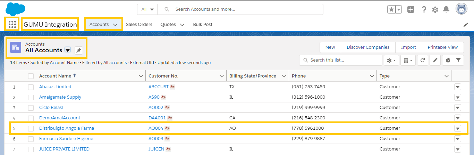Viewport: 474px width, 155px height.
Task: Select the Farmácia Saude e Higiene checkbox
Action: tap(31, 139)
